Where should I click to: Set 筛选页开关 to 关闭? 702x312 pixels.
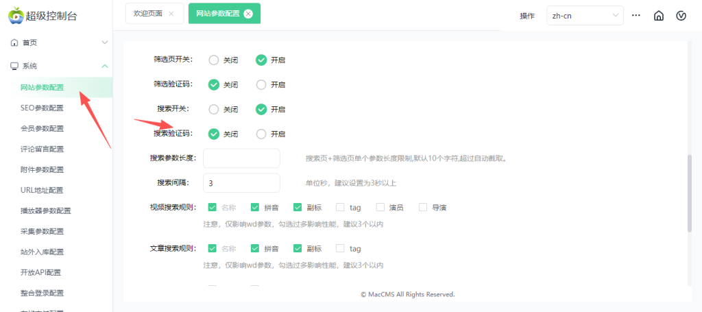214,60
